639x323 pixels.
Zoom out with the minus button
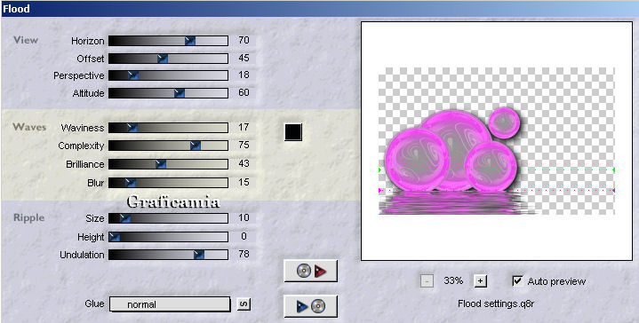tap(427, 280)
